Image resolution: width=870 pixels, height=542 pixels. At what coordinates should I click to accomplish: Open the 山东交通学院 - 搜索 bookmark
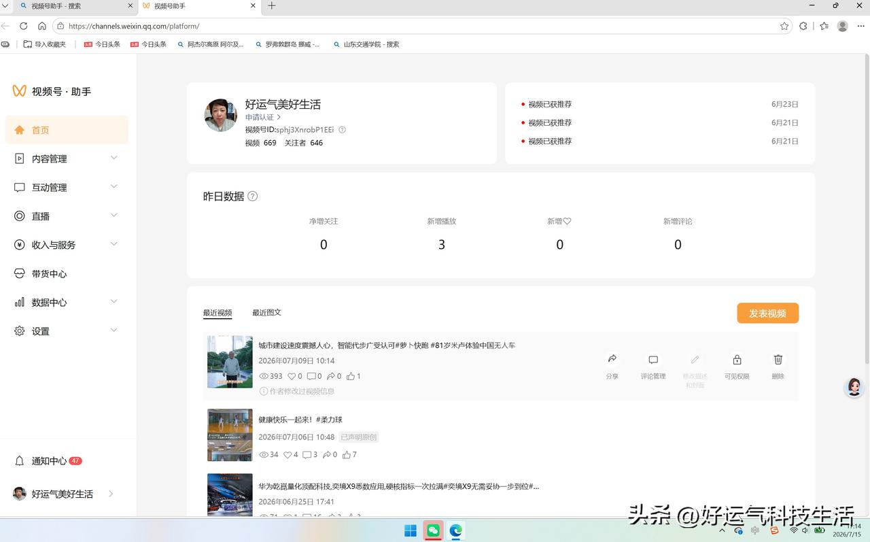coord(366,44)
